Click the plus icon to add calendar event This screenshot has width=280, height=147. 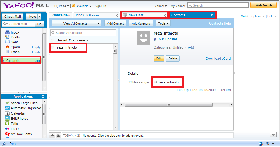coord(52,135)
